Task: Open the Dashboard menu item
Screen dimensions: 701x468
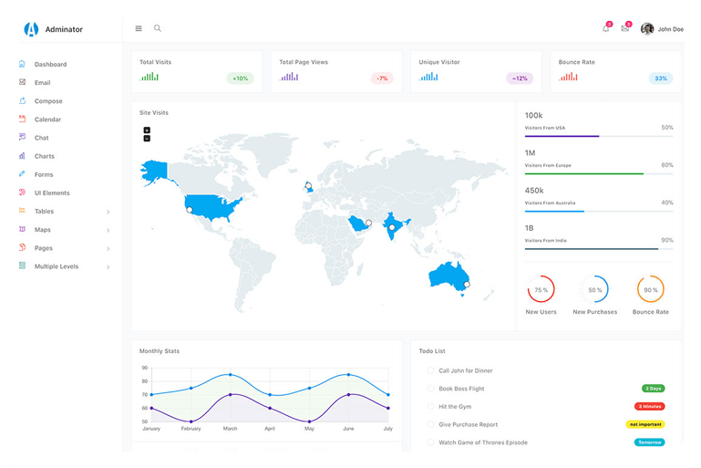Action: coord(50,65)
